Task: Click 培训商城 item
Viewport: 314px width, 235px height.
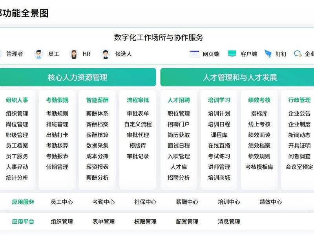Action: (219, 177)
